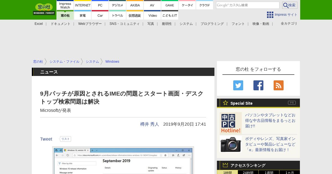The width and height of the screenshot is (332, 174).
Task: Open the ケータイ site tab
Action: click(x=187, y=5)
